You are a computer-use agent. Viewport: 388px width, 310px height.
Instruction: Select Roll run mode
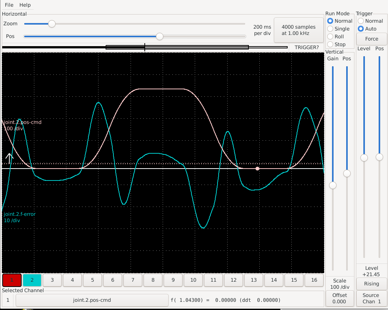[x=336, y=36]
